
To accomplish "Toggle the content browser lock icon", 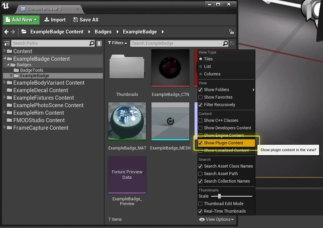I will point(231,32).
